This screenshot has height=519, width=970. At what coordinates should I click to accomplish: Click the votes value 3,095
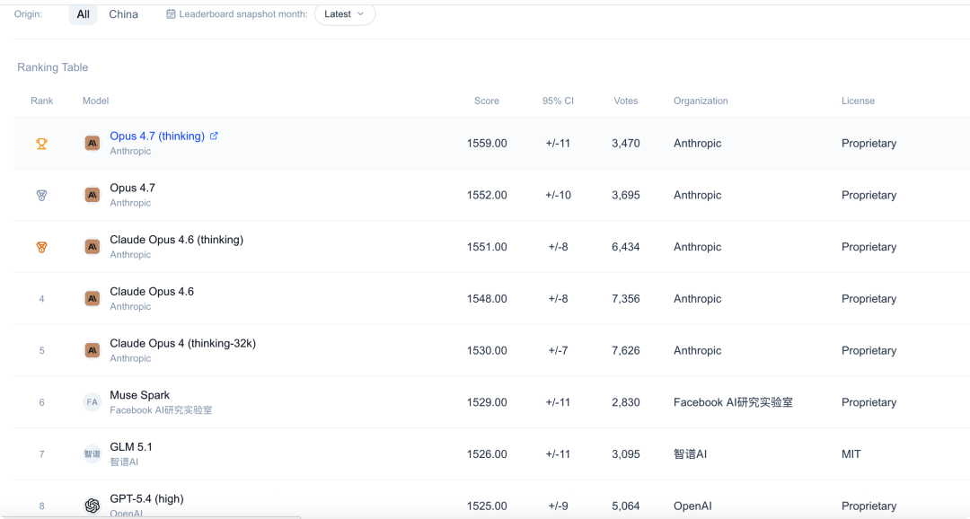625,454
